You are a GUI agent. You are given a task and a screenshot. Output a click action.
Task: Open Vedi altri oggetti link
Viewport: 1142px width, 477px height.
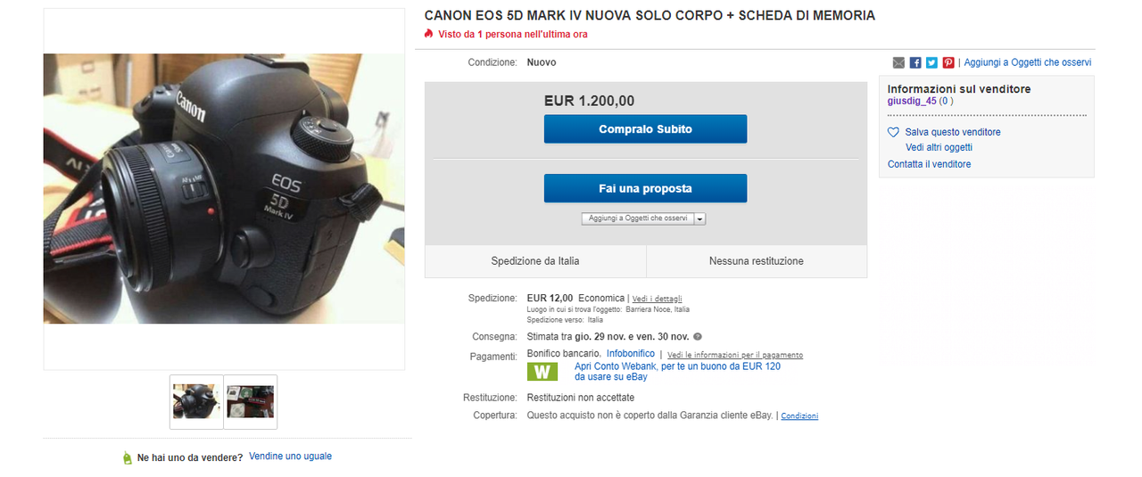[x=939, y=147]
